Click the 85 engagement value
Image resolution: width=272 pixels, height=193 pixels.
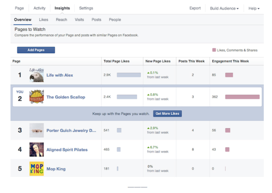pyautogui.click(x=214, y=75)
